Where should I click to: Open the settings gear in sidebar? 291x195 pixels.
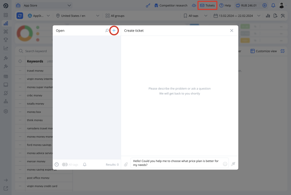pos(6,111)
